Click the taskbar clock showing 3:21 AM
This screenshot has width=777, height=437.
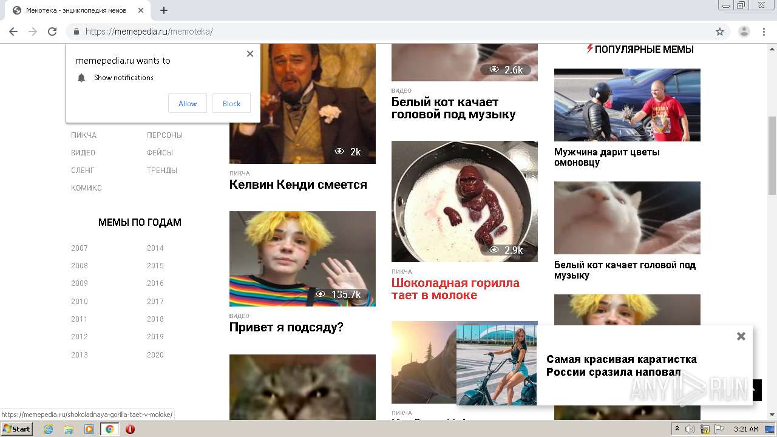point(746,429)
